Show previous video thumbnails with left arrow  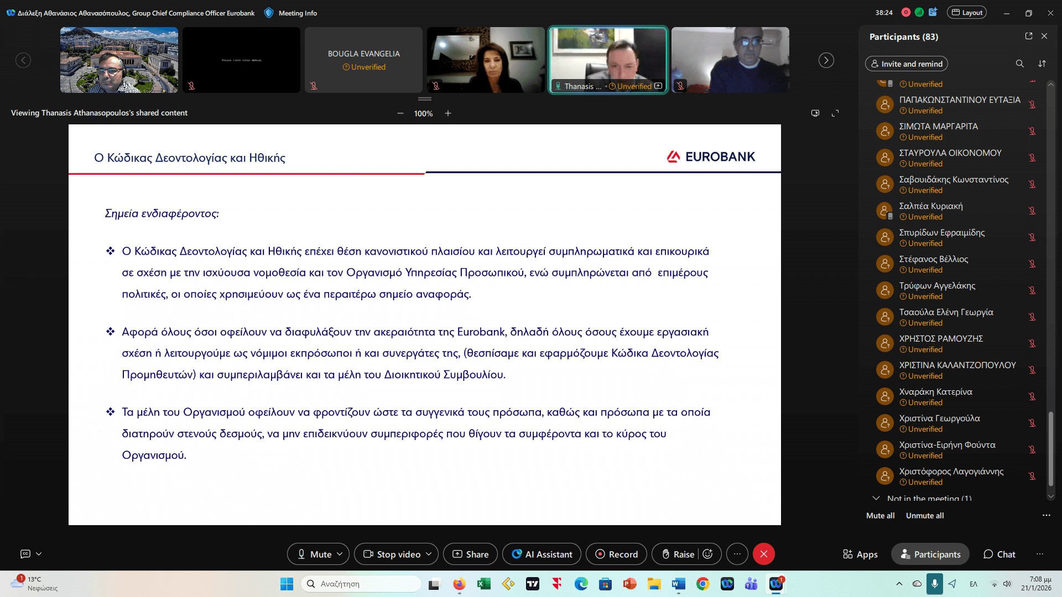23,60
